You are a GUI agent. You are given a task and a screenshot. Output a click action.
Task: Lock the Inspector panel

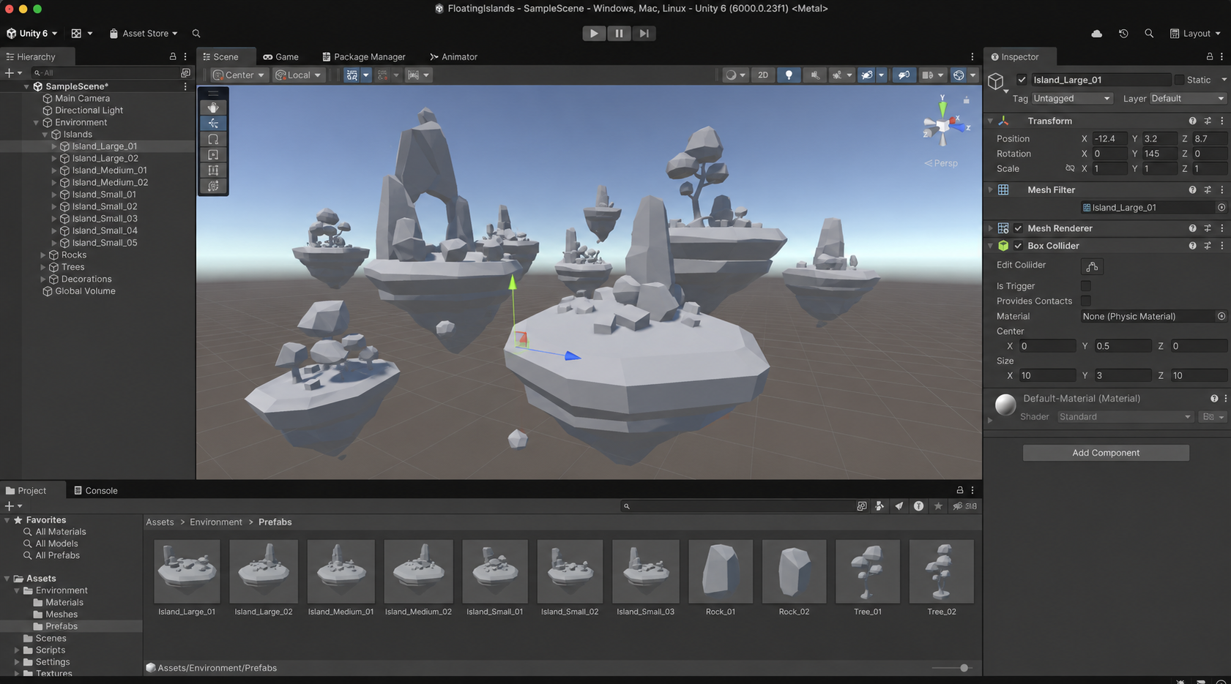(1210, 56)
